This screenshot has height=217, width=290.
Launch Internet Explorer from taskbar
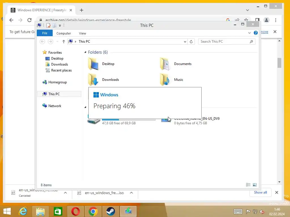[23, 211]
